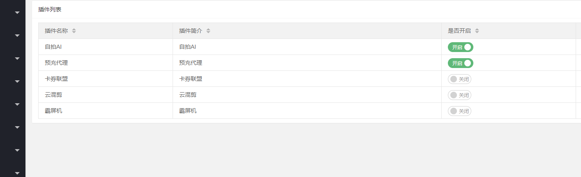
Task: Click the sort icon beside 插件名称
Action: tap(74, 31)
